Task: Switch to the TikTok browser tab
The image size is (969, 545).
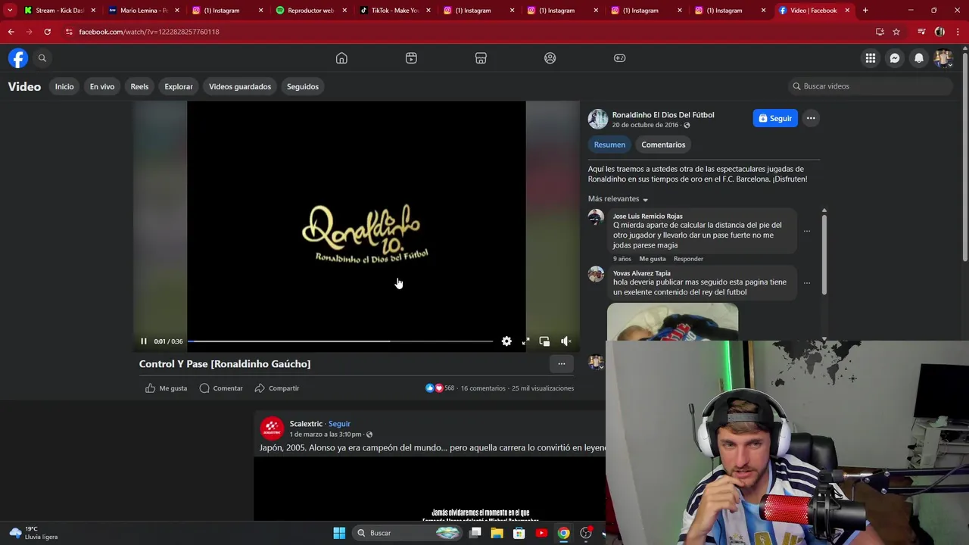Action: click(394, 11)
